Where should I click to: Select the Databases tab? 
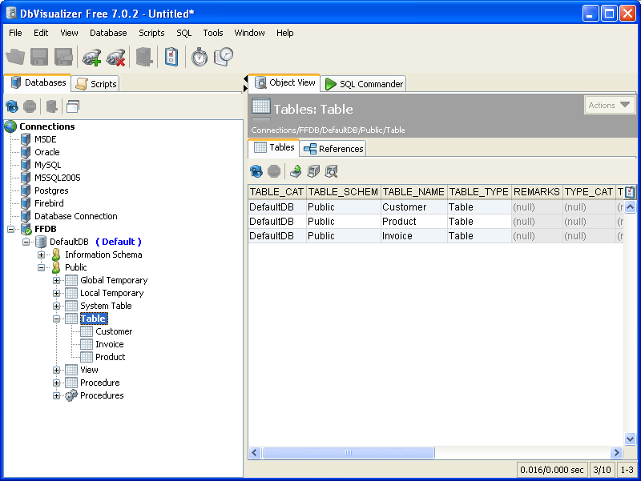pos(38,82)
